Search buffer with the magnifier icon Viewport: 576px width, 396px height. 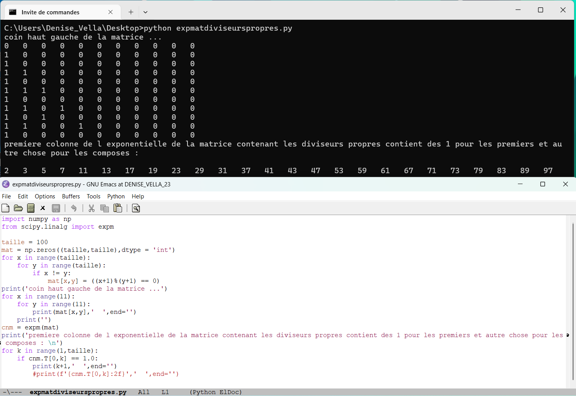[x=136, y=208]
